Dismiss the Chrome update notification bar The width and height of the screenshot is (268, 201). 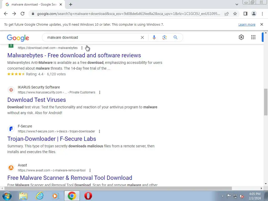[261, 24]
